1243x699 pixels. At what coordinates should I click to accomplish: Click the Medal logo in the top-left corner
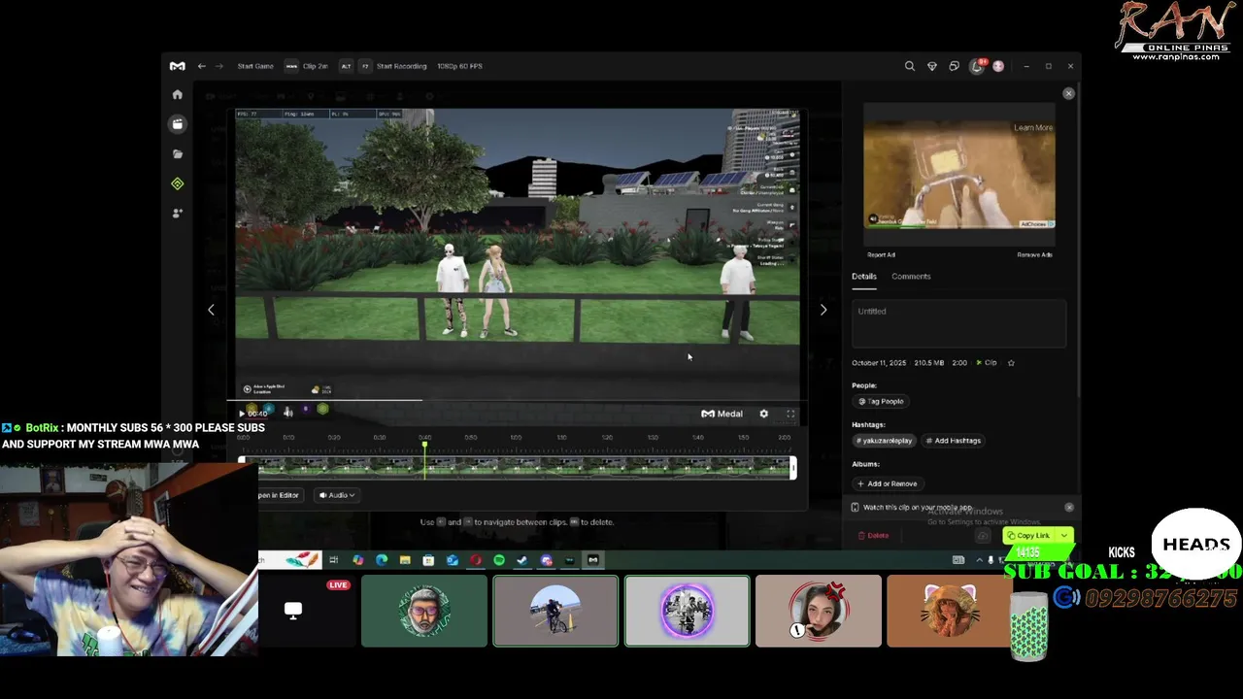[177, 66]
